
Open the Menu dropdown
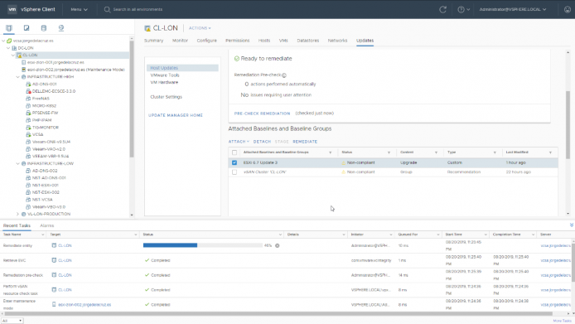coord(79,10)
